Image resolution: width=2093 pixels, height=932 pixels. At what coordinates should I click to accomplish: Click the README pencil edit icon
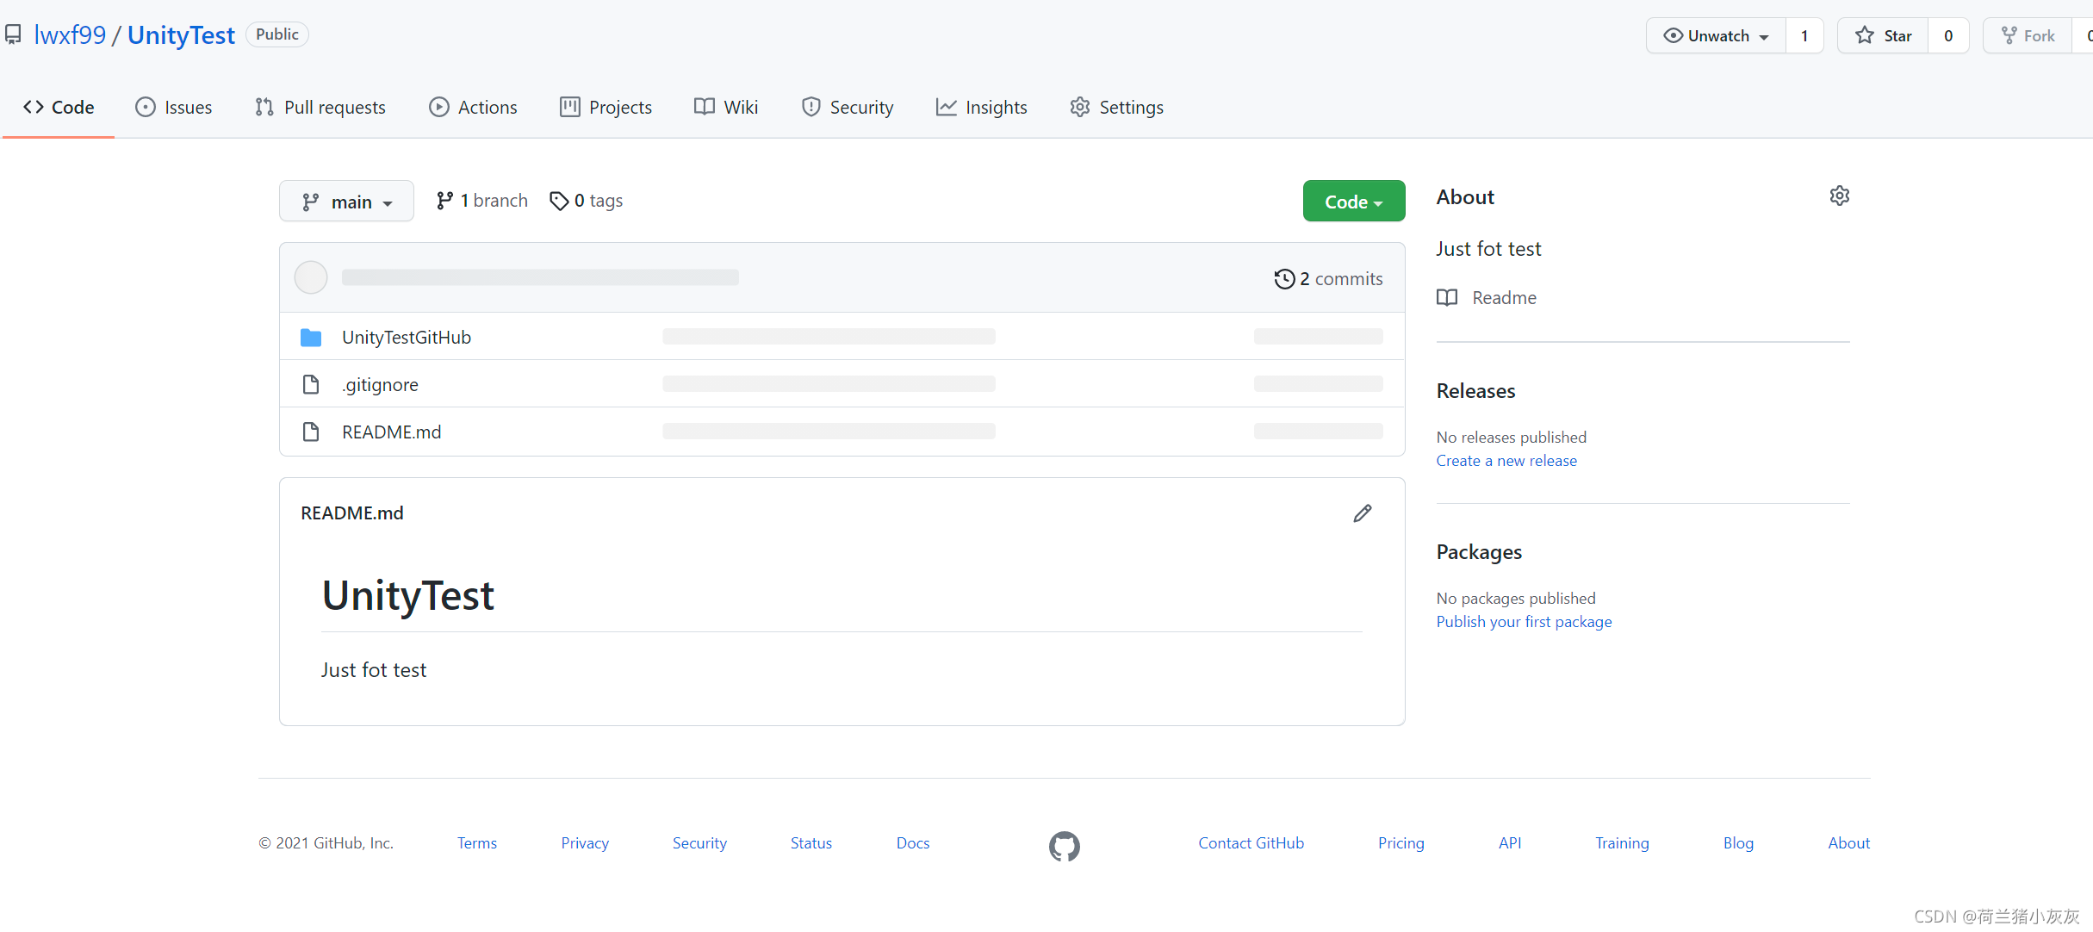coord(1362,513)
